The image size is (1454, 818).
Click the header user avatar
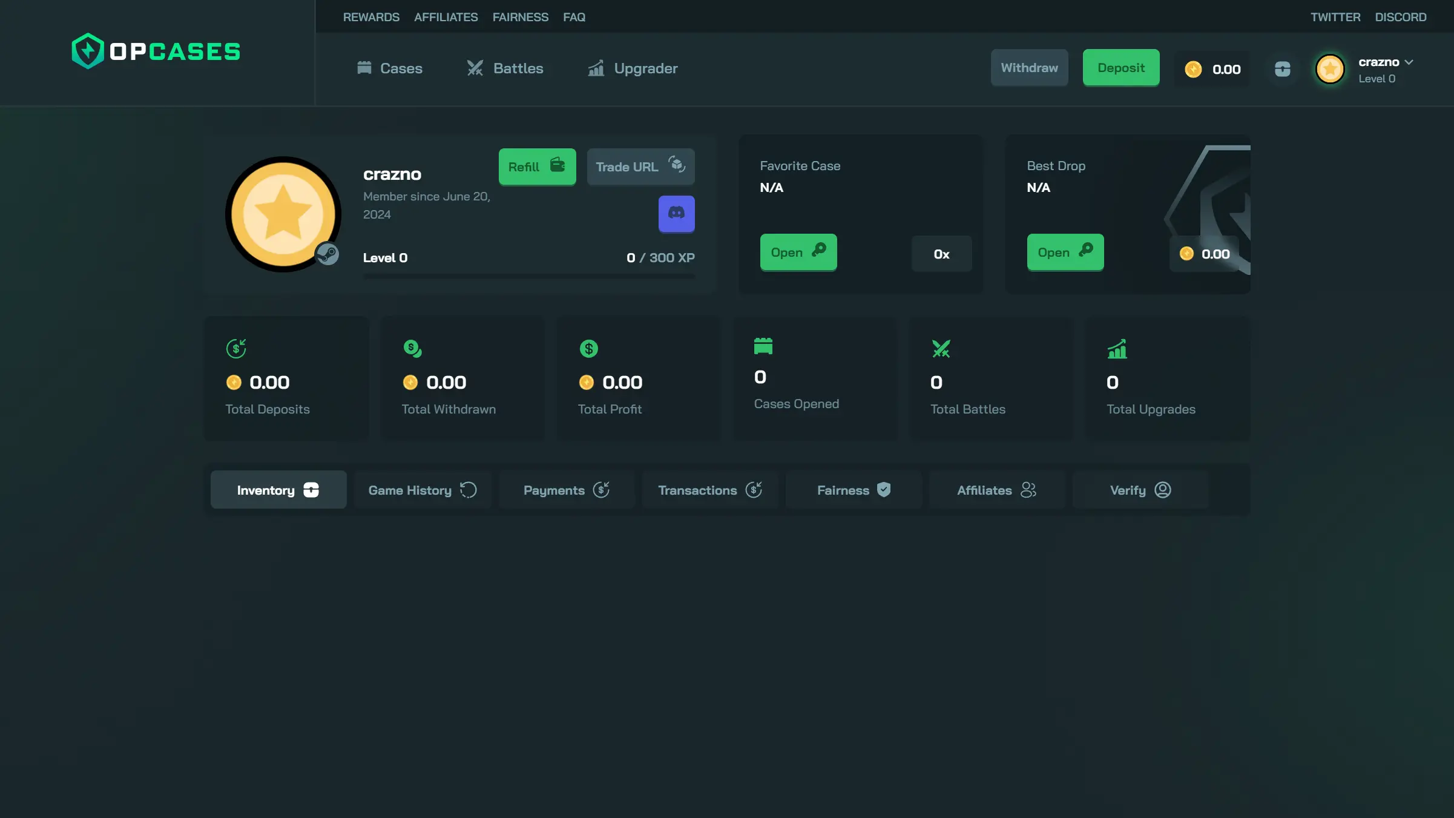point(1330,69)
